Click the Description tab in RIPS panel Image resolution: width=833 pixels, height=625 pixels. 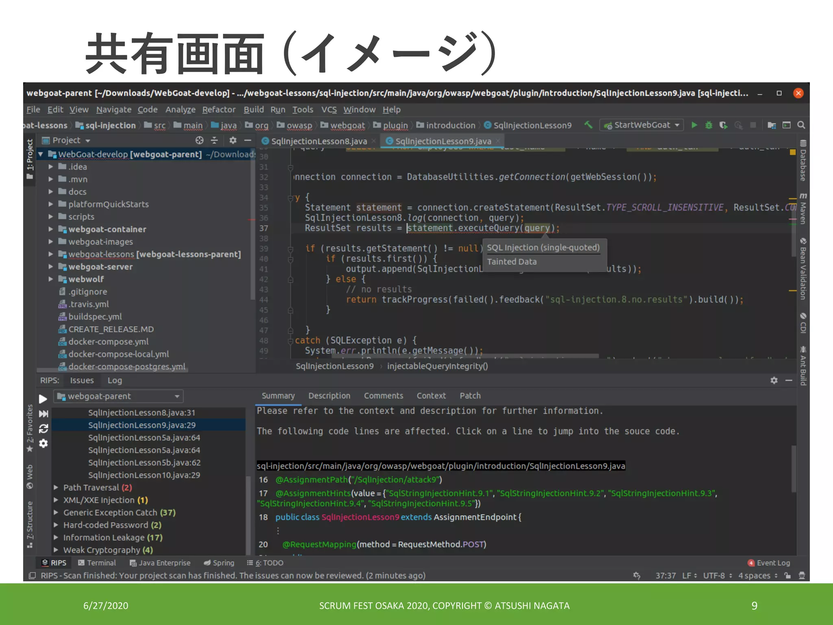(329, 396)
